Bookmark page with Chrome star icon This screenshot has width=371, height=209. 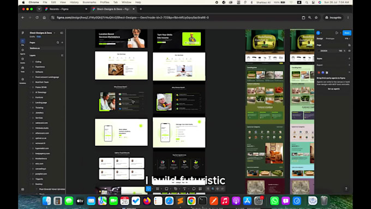316,17
